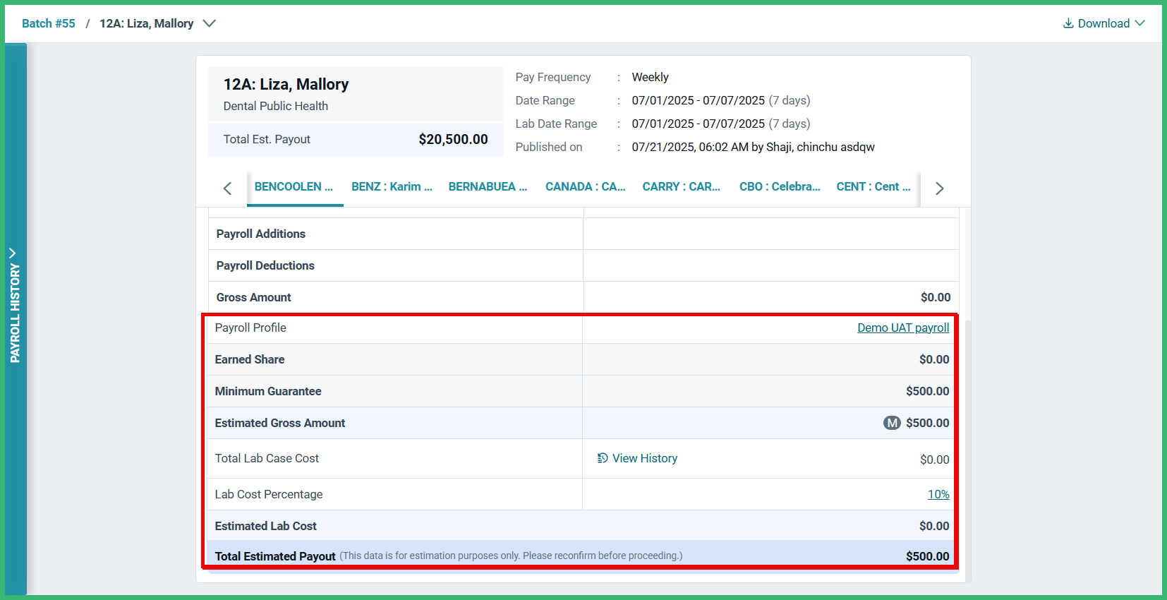Open the 10% lab cost percentage link
Viewport: 1167px width, 600px height.
(938, 494)
